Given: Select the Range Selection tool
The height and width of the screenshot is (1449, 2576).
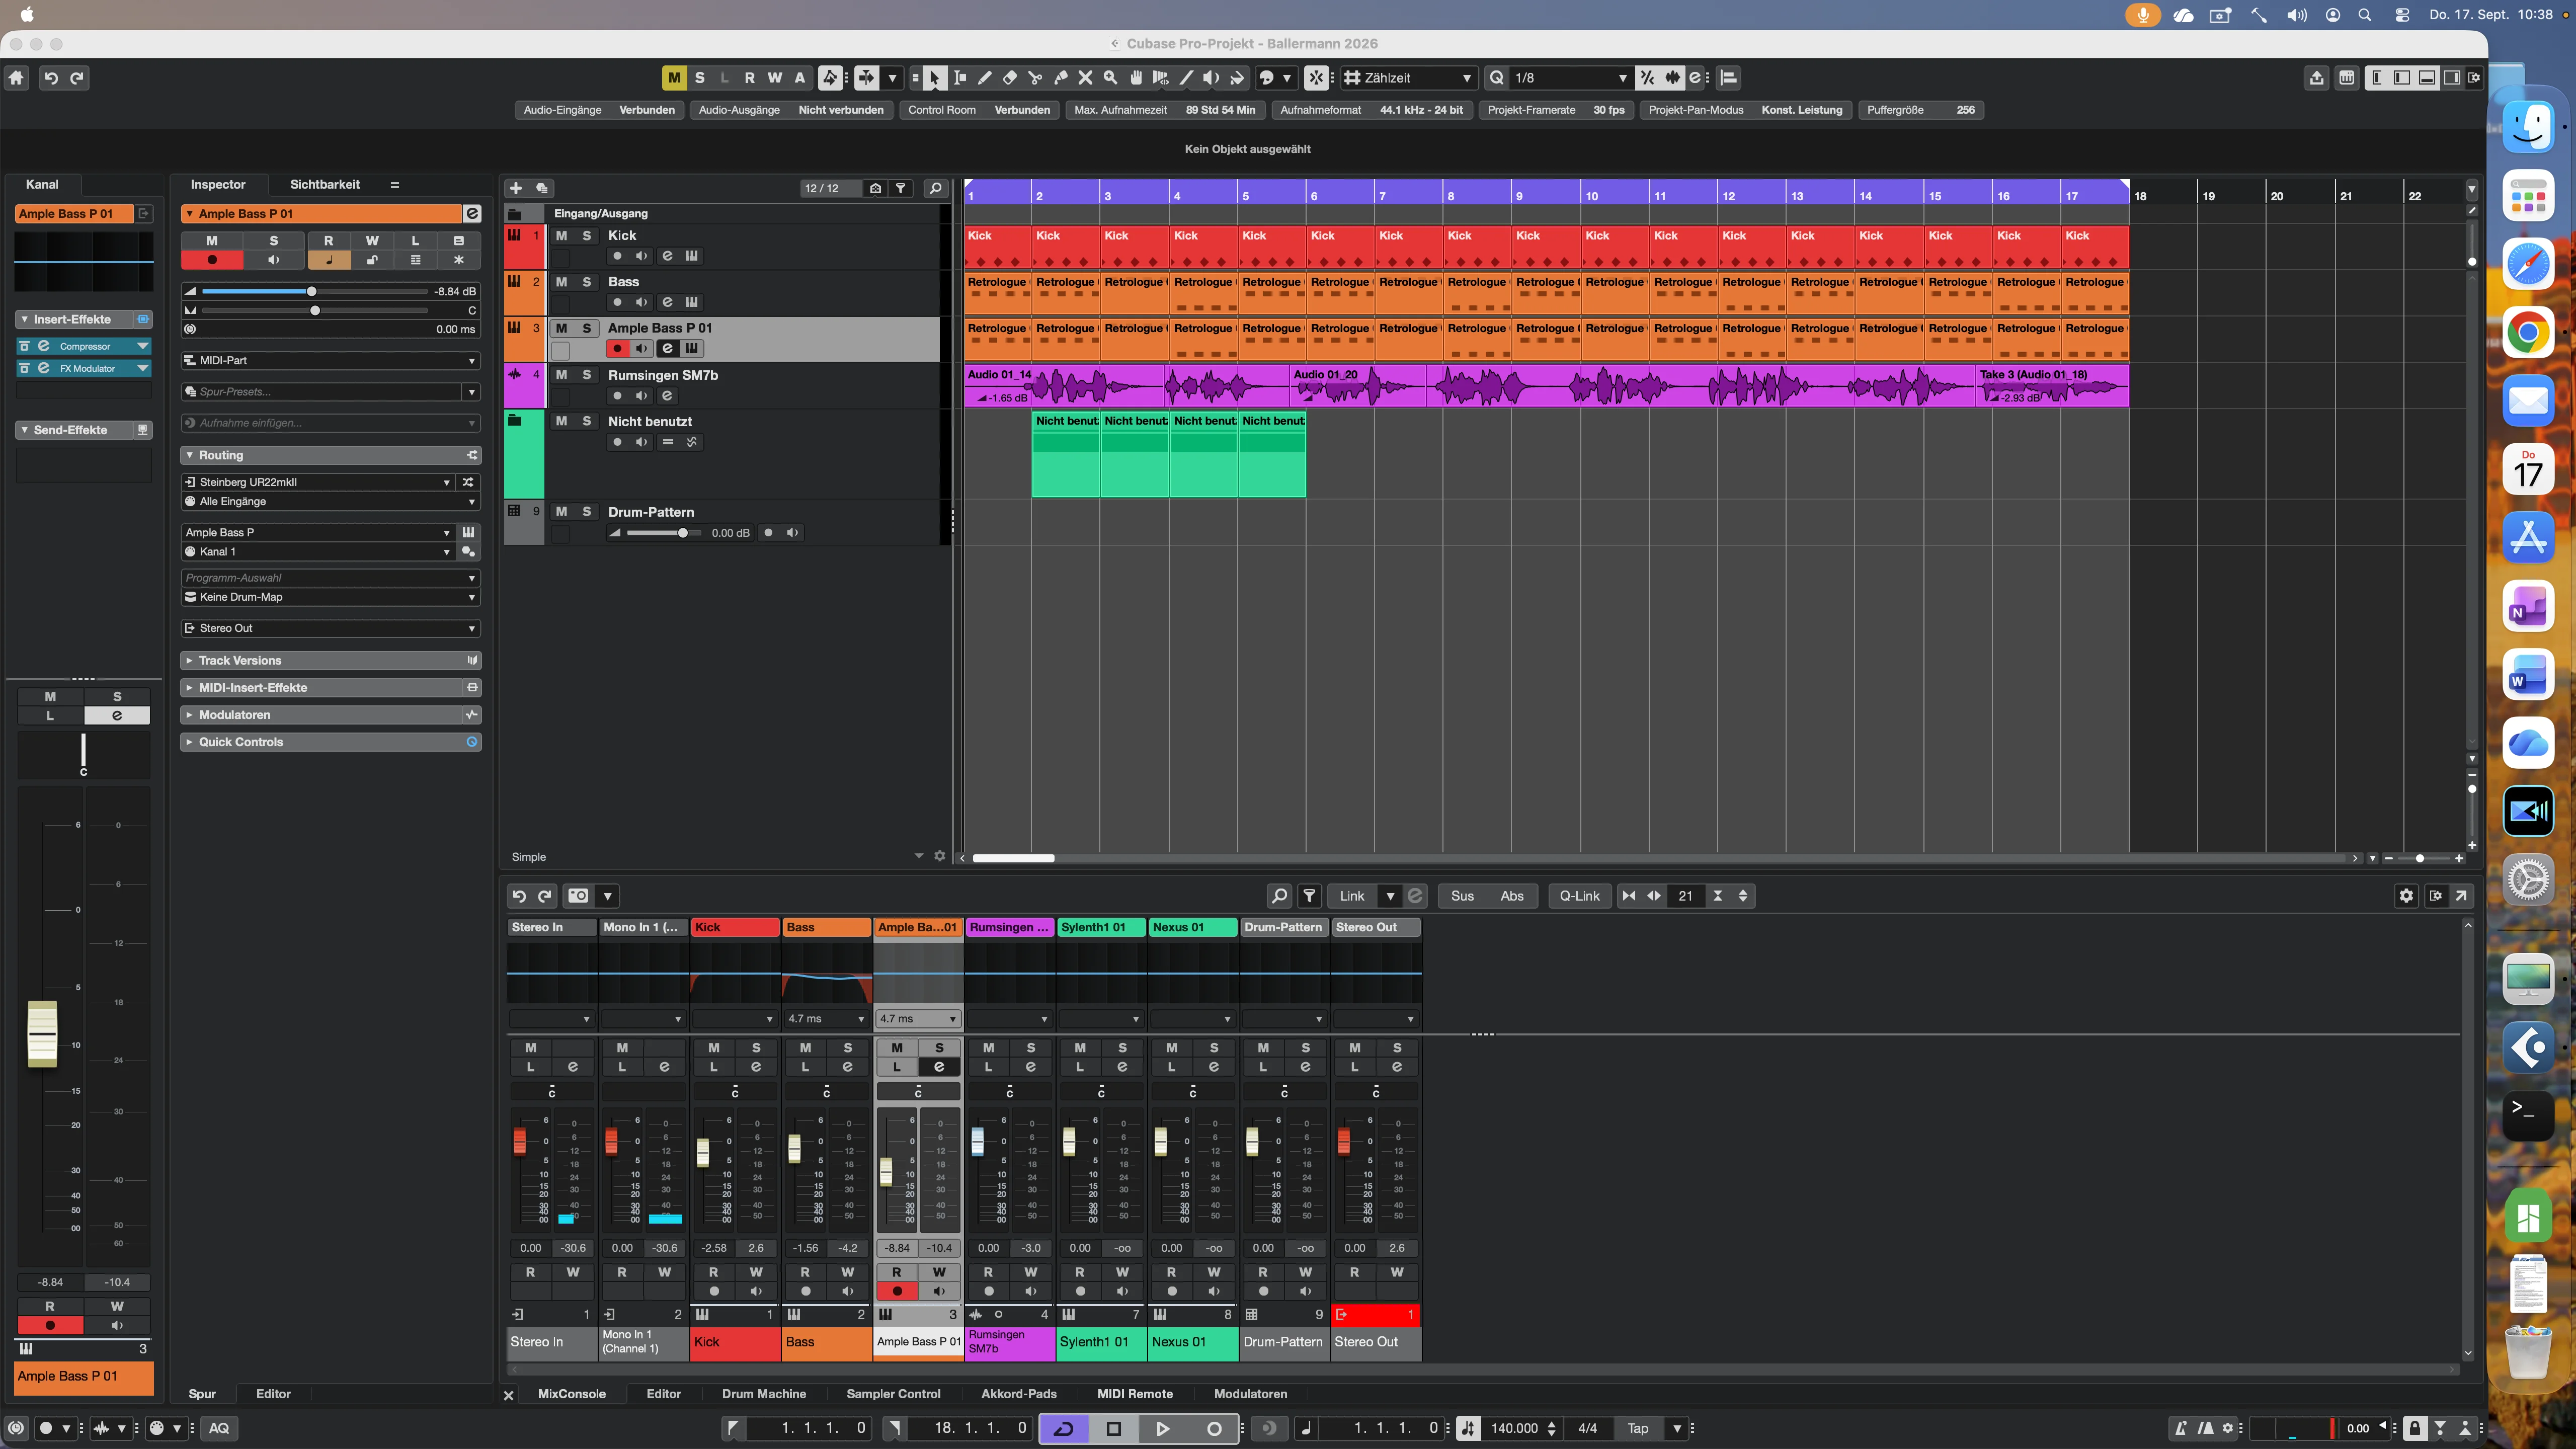Looking at the screenshot, I should [960, 78].
